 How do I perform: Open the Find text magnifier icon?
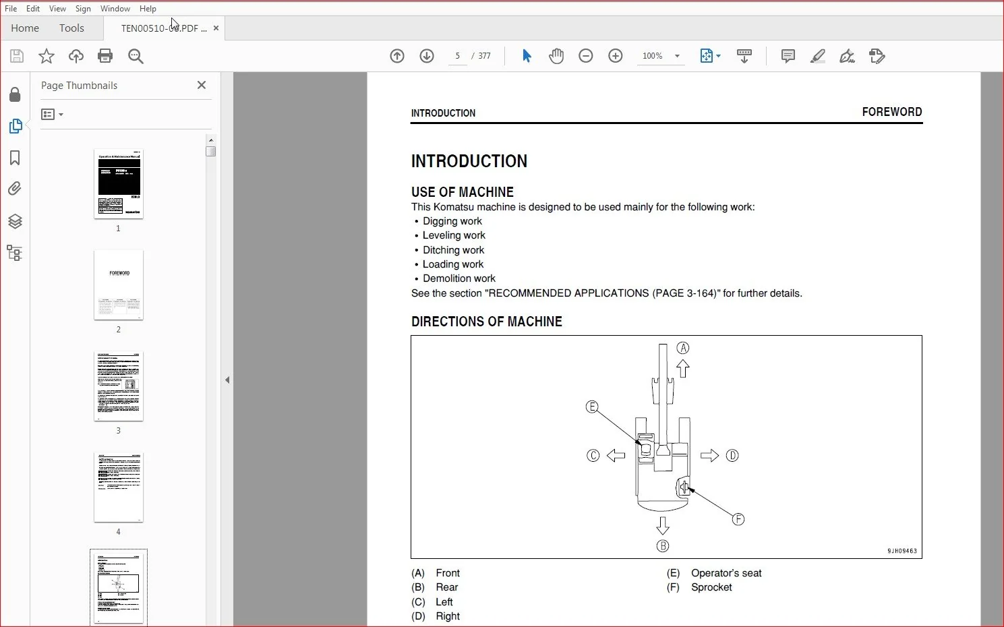tap(136, 56)
